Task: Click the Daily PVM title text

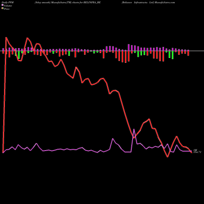Action: coord(8,2)
